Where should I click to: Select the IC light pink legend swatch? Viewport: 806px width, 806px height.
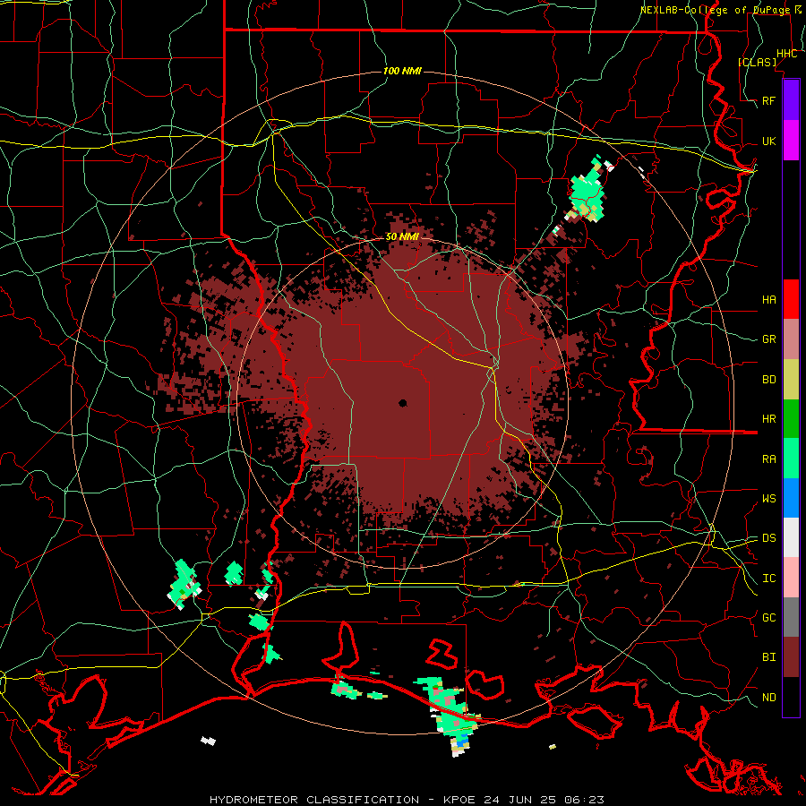(x=791, y=578)
